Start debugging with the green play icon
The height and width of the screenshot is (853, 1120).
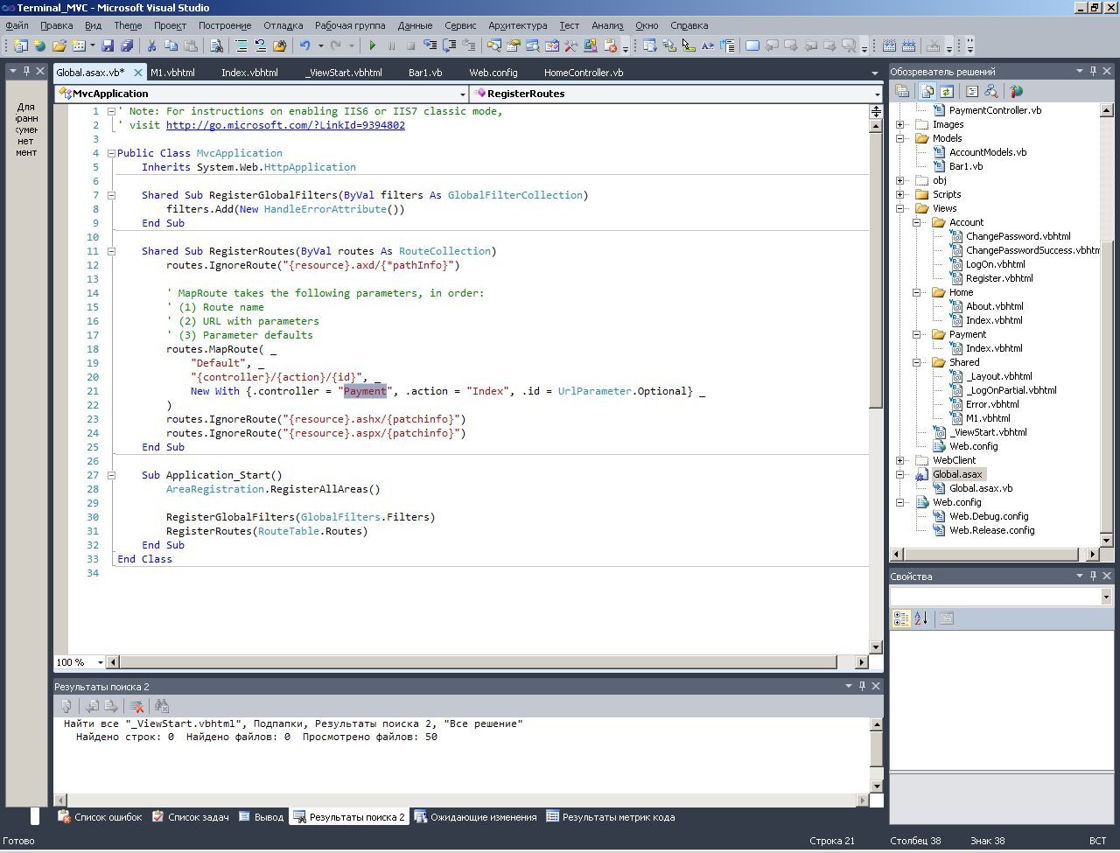pos(373,45)
